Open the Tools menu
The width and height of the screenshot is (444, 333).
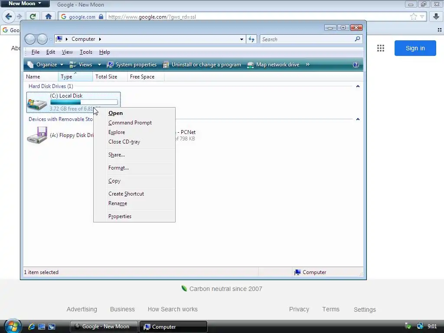click(x=86, y=52)
